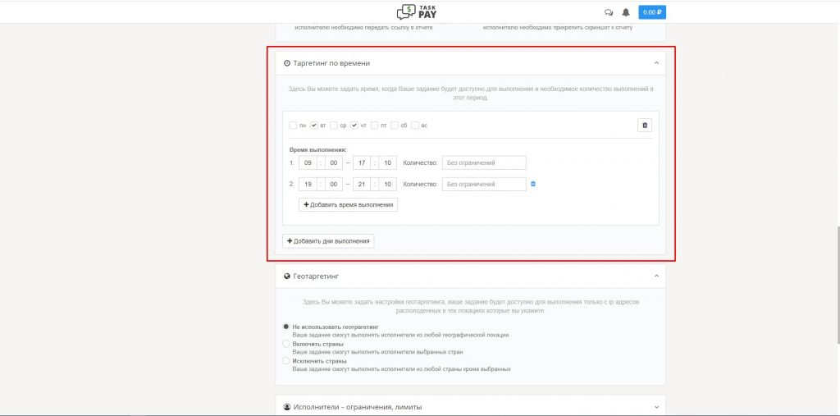Click end hour field '17' in row 1

tap(362, 162)
